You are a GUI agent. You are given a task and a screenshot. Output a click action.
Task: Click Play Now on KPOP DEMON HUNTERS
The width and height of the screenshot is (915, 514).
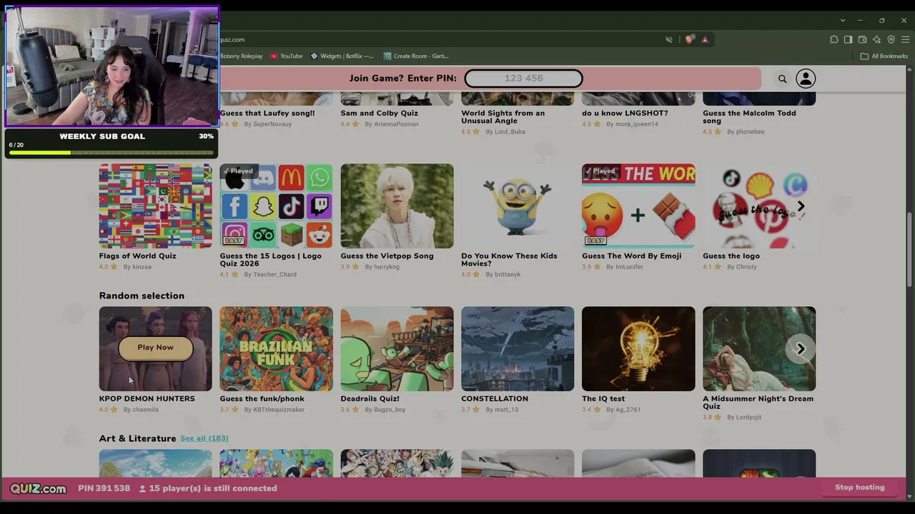tap(155, 348)
